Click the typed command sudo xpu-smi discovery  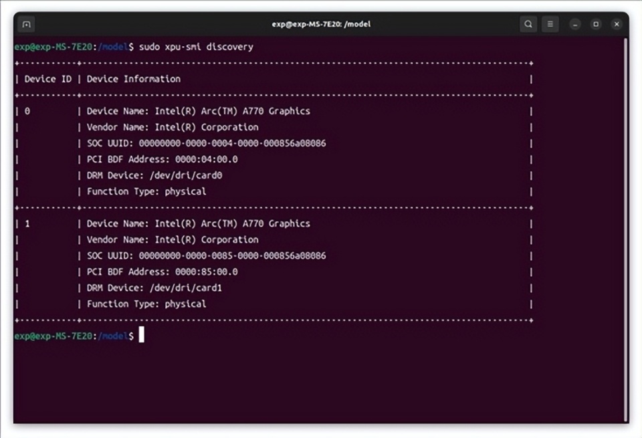pyautogui.click(x=196, y=47)
